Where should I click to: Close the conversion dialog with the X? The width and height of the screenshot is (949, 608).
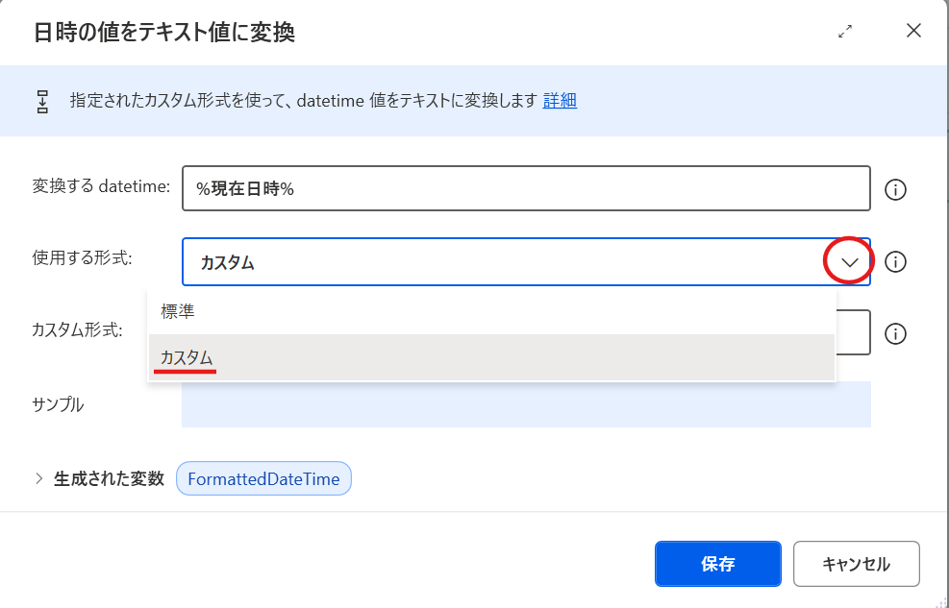pyautogui.click(x=912, y=31)
